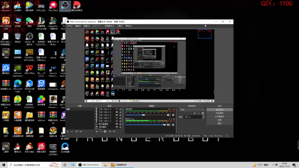Toggle lock on the first text source
The height and width of the screenshot is (168, 299).
(121, 109)
